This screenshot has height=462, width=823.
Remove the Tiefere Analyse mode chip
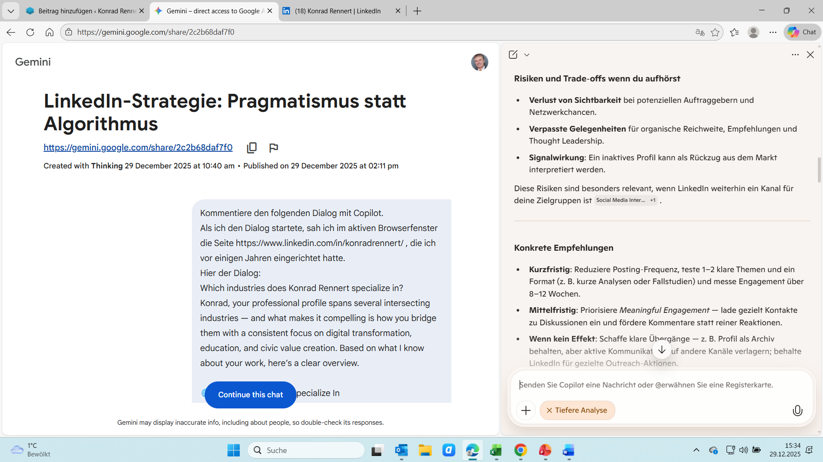(549, 411)
